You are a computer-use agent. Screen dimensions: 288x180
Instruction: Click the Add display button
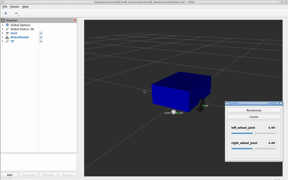point(10,175)
